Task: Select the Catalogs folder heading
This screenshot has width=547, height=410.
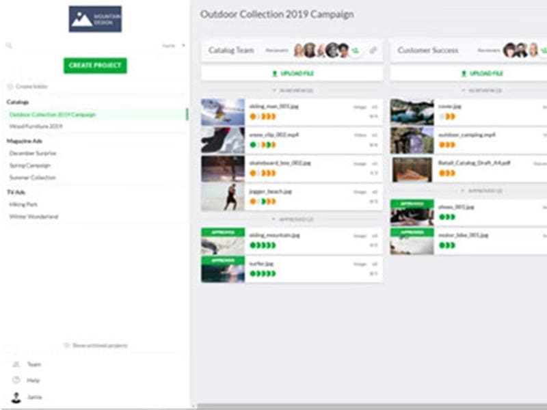Action: click(18, 102)
